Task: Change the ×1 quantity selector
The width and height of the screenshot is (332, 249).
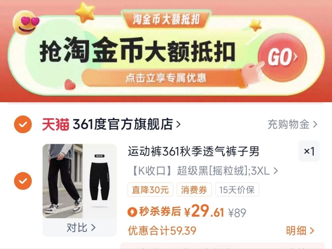Action: pyautogui.click(x=309, y=151)
